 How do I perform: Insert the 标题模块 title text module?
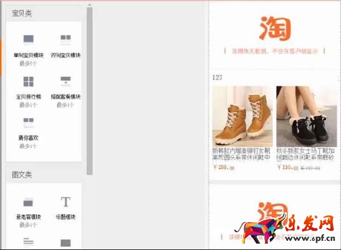coord(65,203)
